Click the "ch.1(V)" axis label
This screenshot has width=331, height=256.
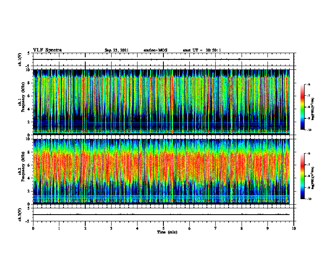click(20, 59)
